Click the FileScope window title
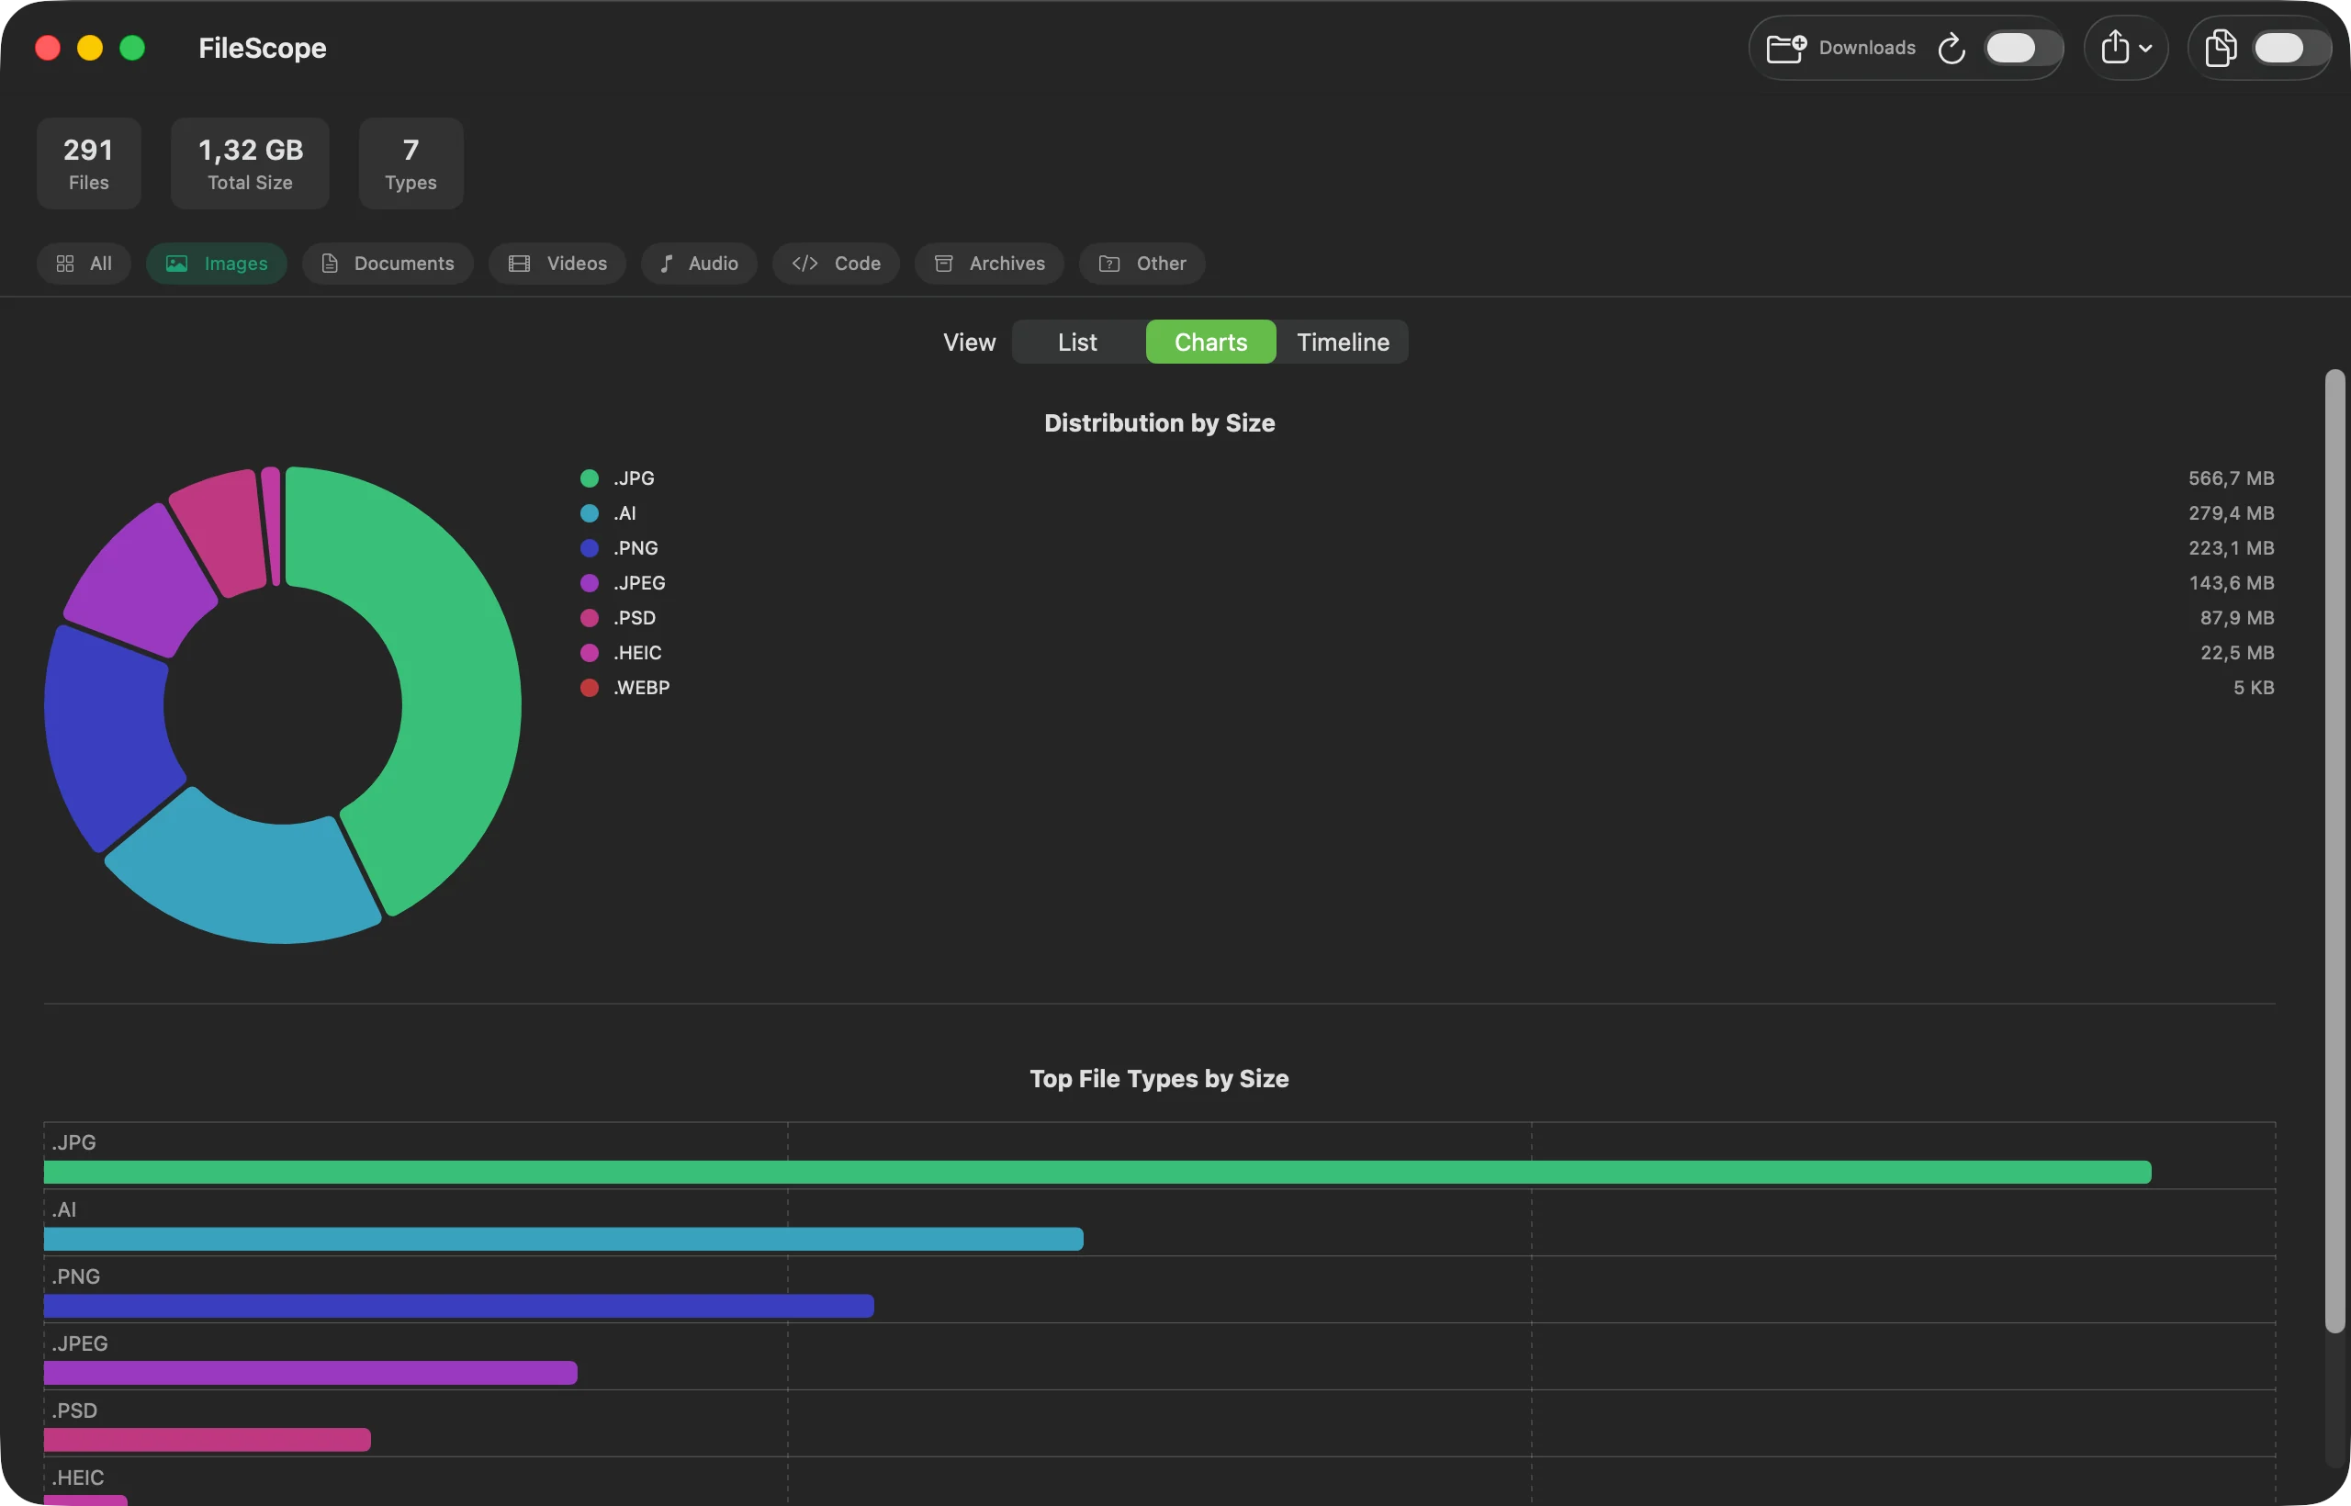 point(262,48)
